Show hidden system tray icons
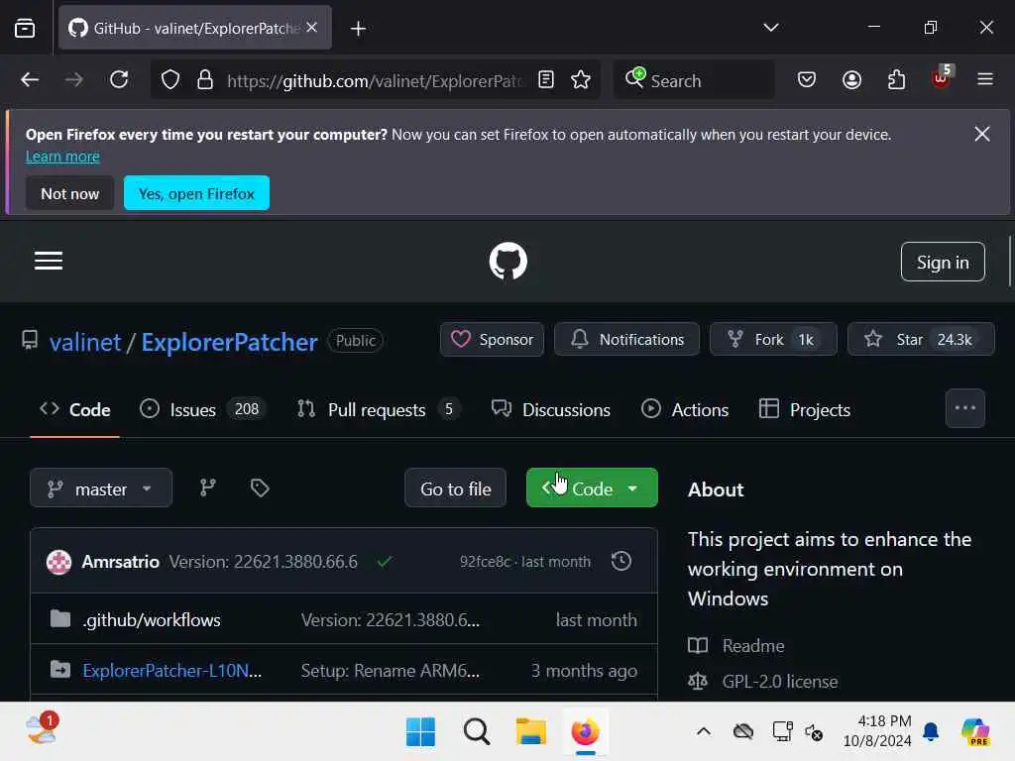 tap(704, 732)
